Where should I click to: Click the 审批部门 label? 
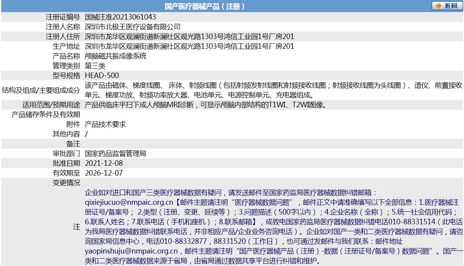[66, 154]
